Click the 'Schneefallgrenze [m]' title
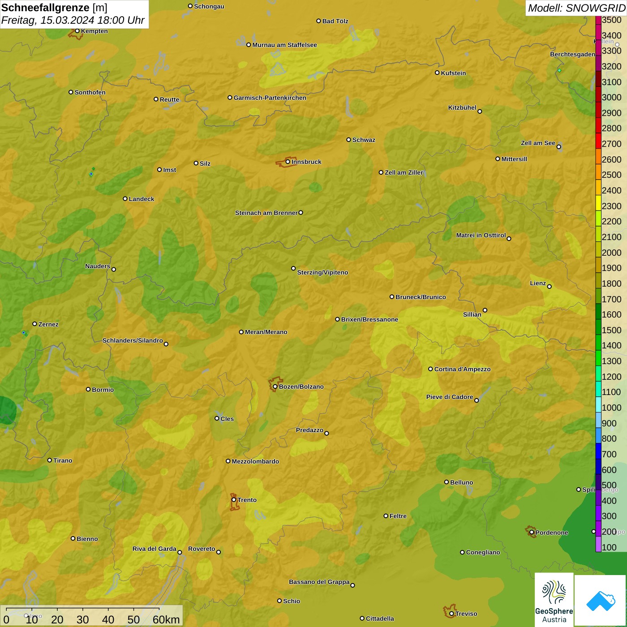 pyautogui.click(x=54, y=8)
